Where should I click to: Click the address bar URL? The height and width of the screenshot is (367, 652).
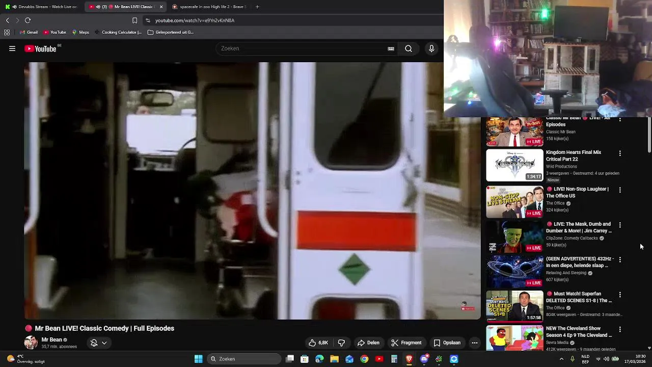[195, 20]
